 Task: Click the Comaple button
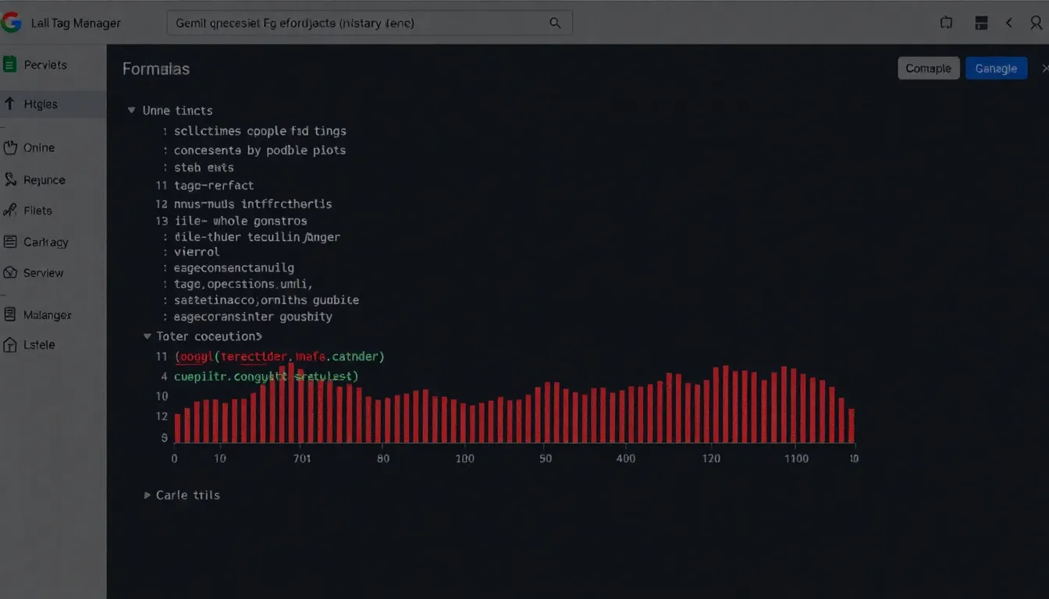point(929,69)
